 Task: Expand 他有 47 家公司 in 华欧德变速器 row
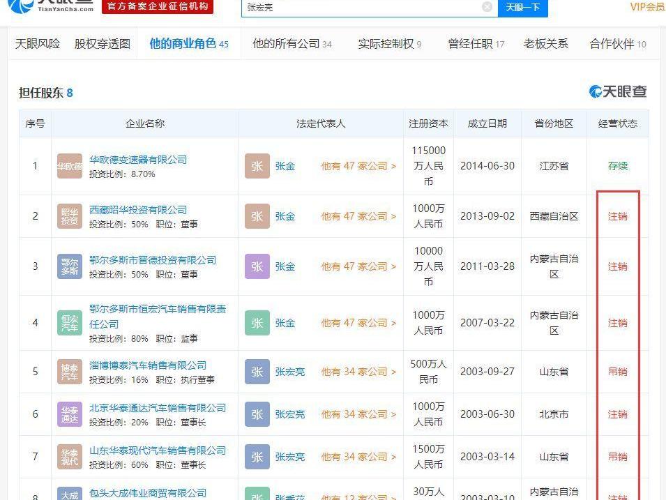358,166
